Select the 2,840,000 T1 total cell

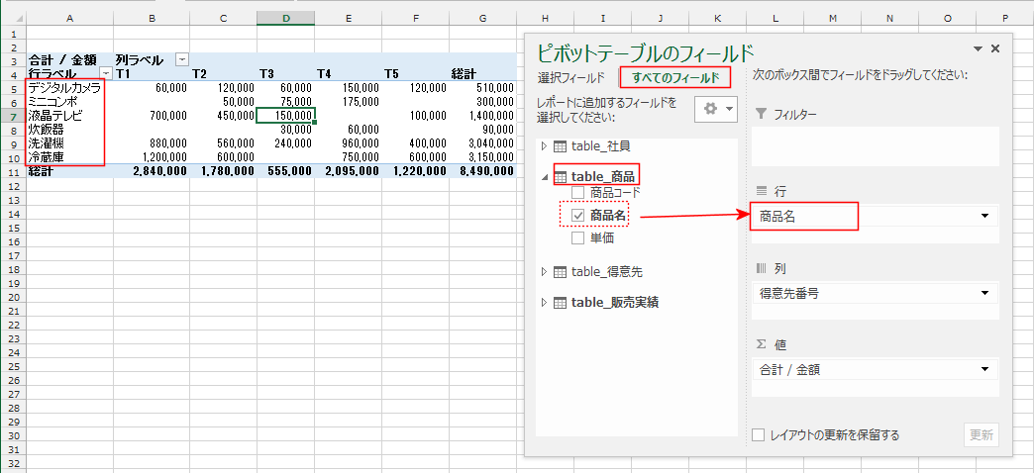coord(152,171)
